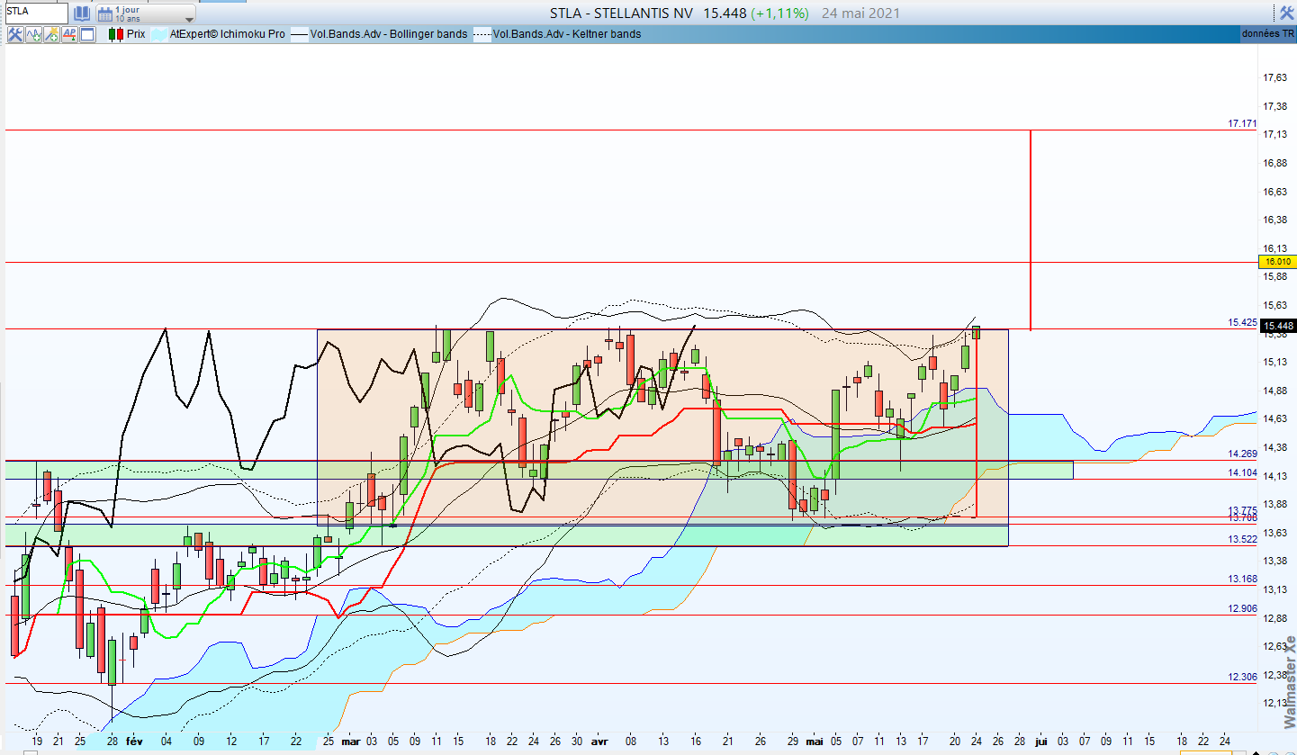
Task: Click the 13.168 level label
Action: 1242,579
